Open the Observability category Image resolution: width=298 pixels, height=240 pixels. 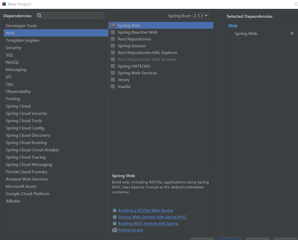click(56, 91)
